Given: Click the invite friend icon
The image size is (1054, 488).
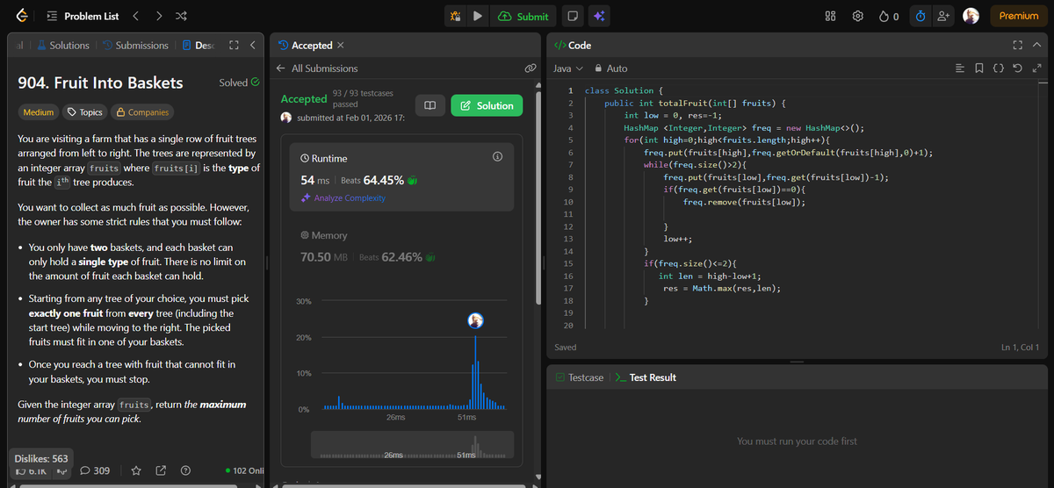Looking at the screenshot, I should (944, 16).
